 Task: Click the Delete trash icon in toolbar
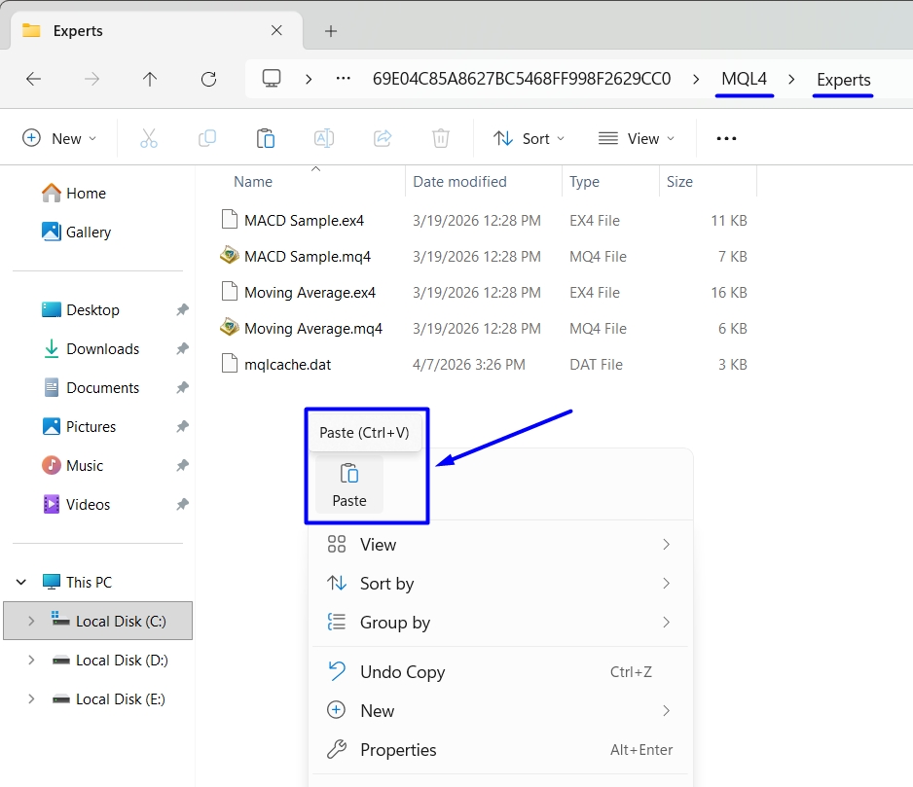pos(441,138)
